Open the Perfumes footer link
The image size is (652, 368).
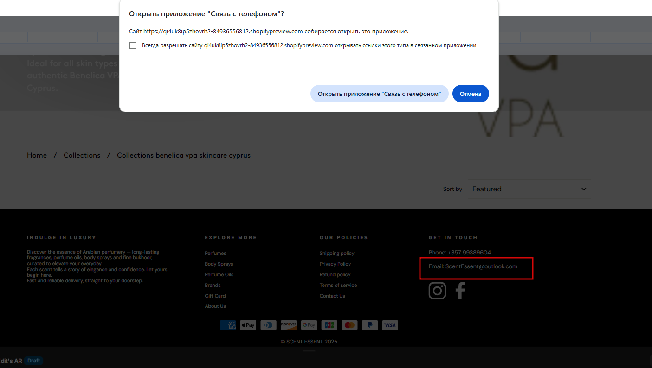click(215, 253)
